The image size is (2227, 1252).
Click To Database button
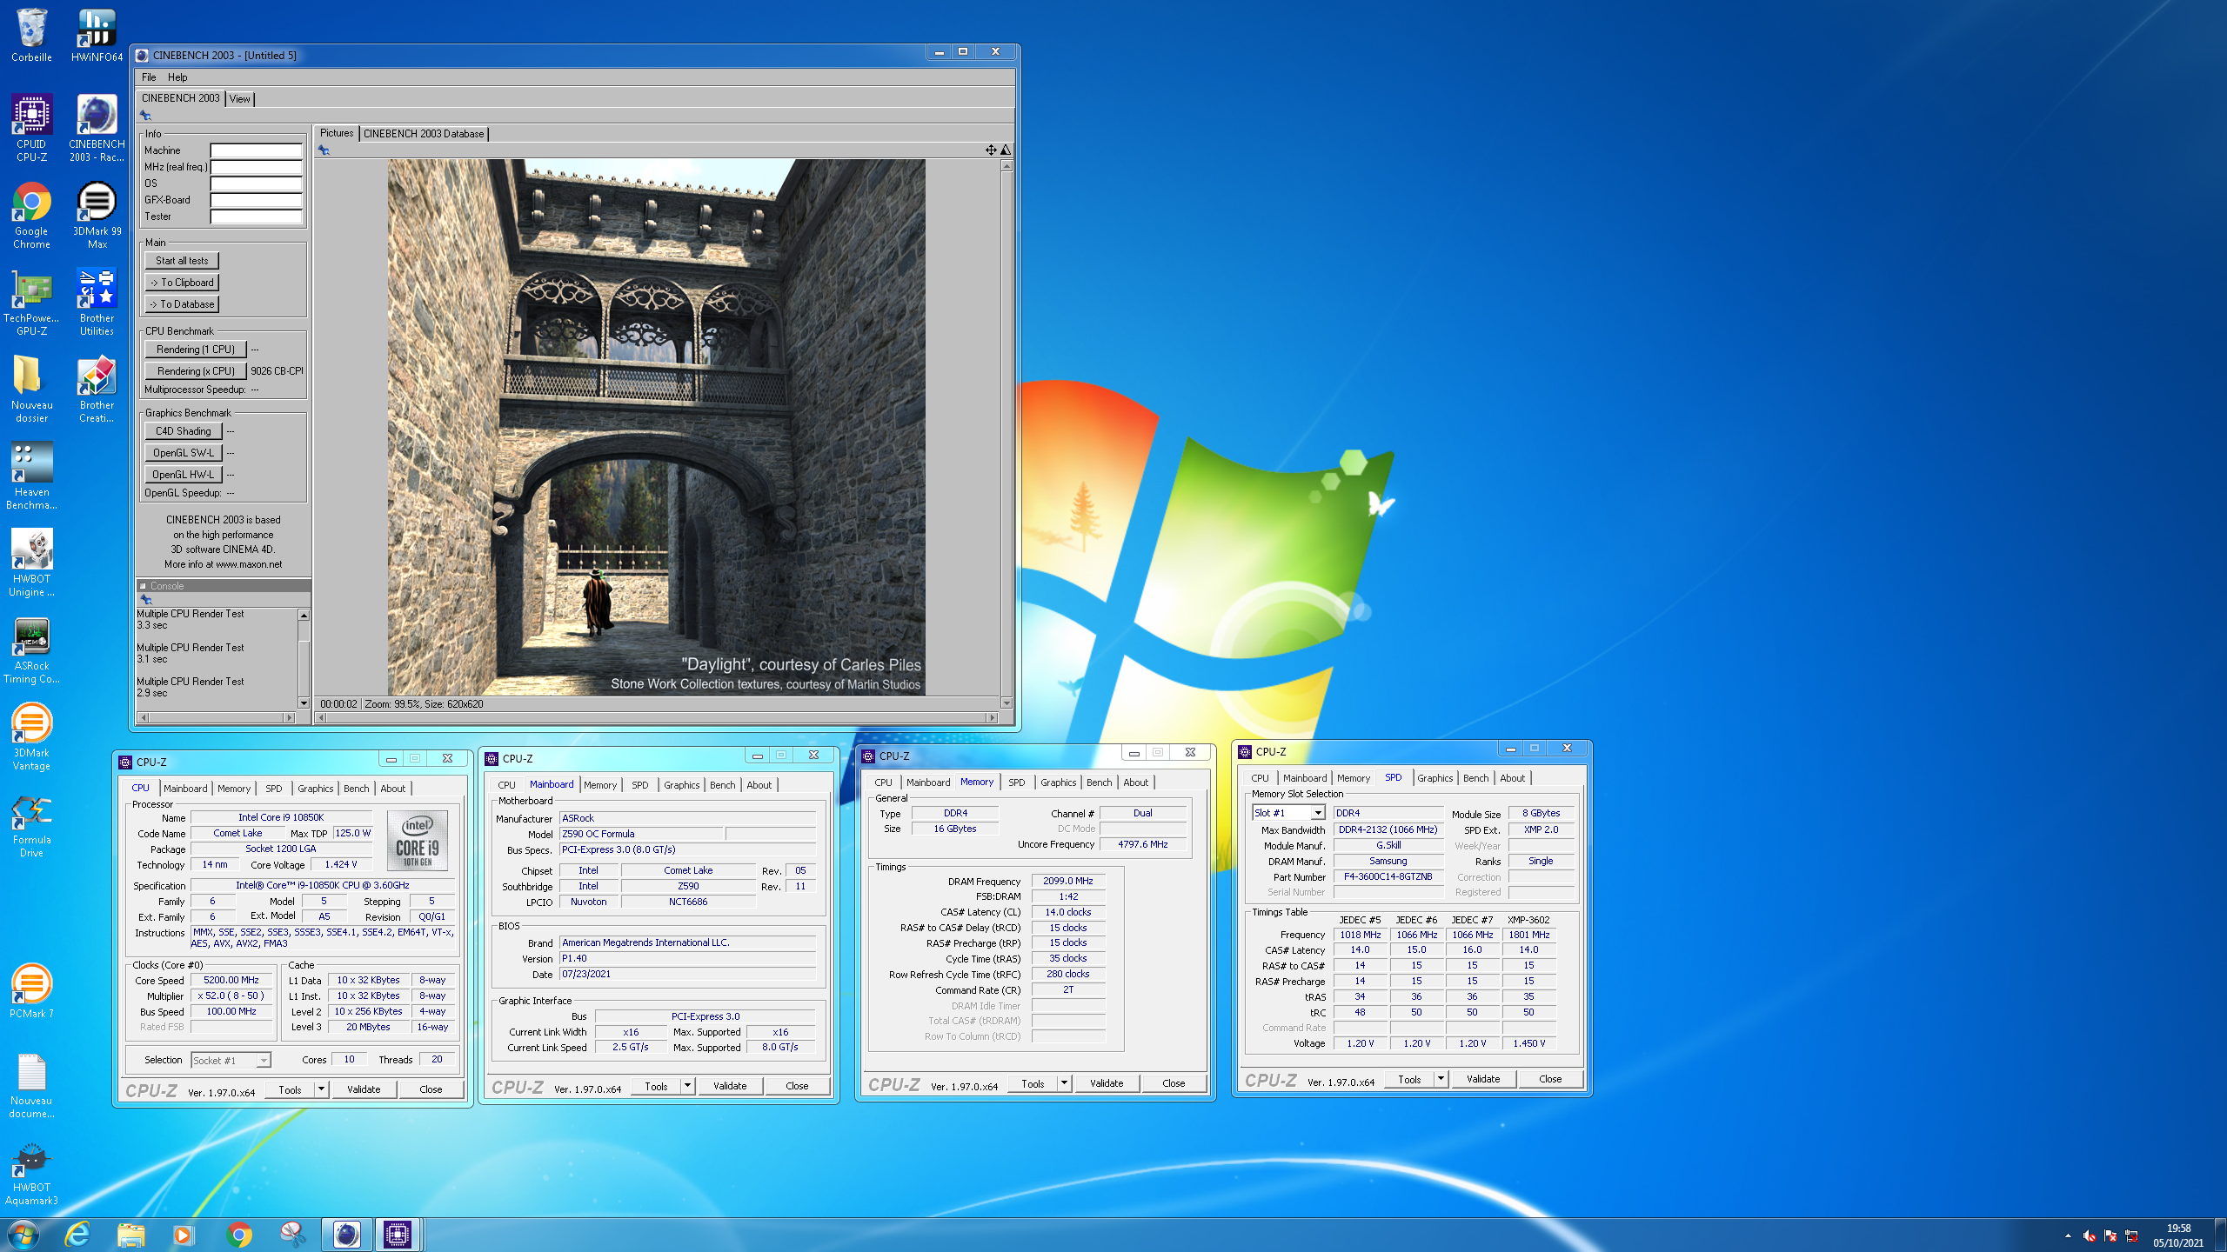coord(182,304)
